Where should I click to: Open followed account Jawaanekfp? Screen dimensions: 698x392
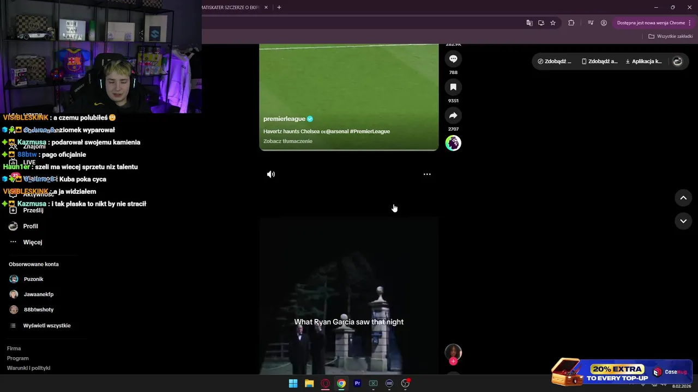(32, 294)
